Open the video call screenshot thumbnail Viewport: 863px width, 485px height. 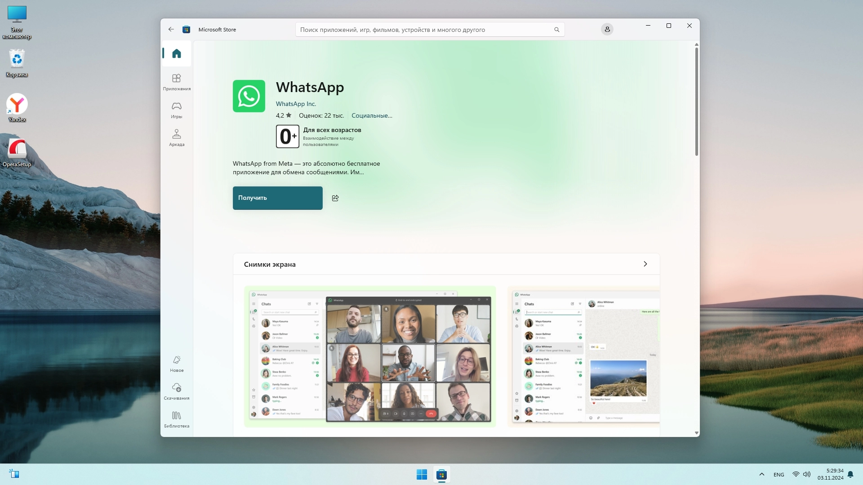[x=370, y=357]
